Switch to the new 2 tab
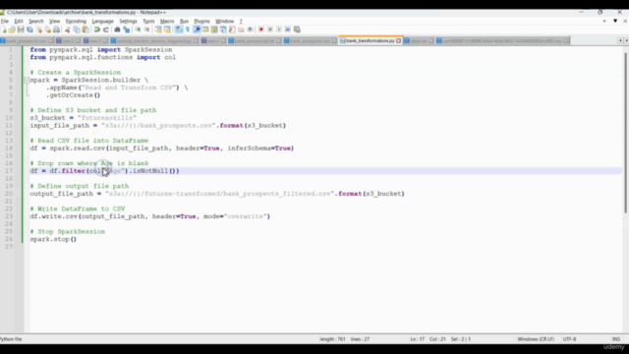 point(68,41)
